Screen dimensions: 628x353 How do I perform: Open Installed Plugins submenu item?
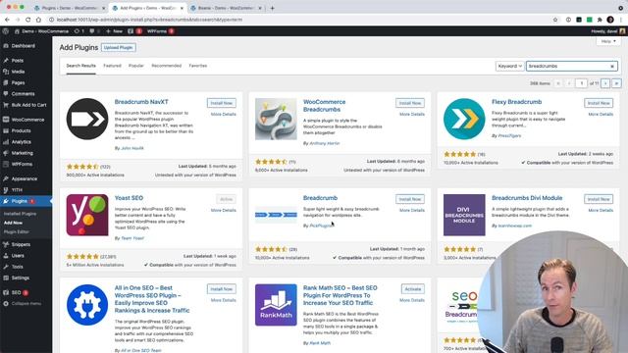pos(20,214)
